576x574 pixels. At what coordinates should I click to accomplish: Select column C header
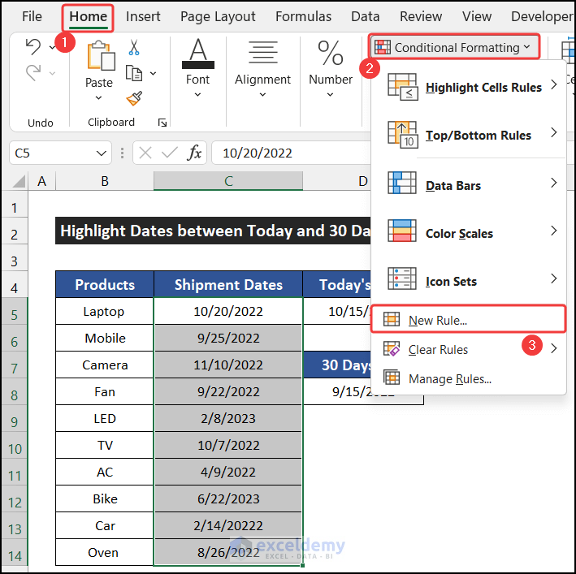coord(228,181)
